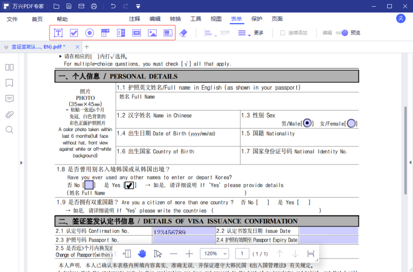The image size is (413, 272).
Task: Open the 120% zoom level dropdown
Action: click(x=214, y=253)
